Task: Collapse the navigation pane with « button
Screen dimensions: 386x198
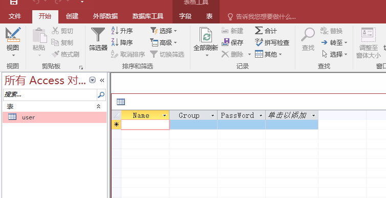Action: point(102,80)
